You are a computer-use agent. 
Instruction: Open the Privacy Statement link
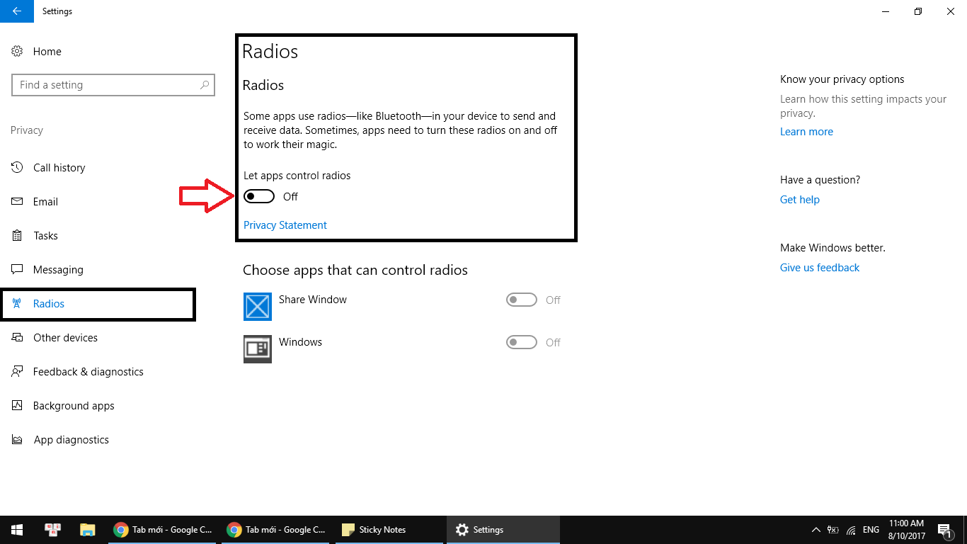click(x=285, y=225)
